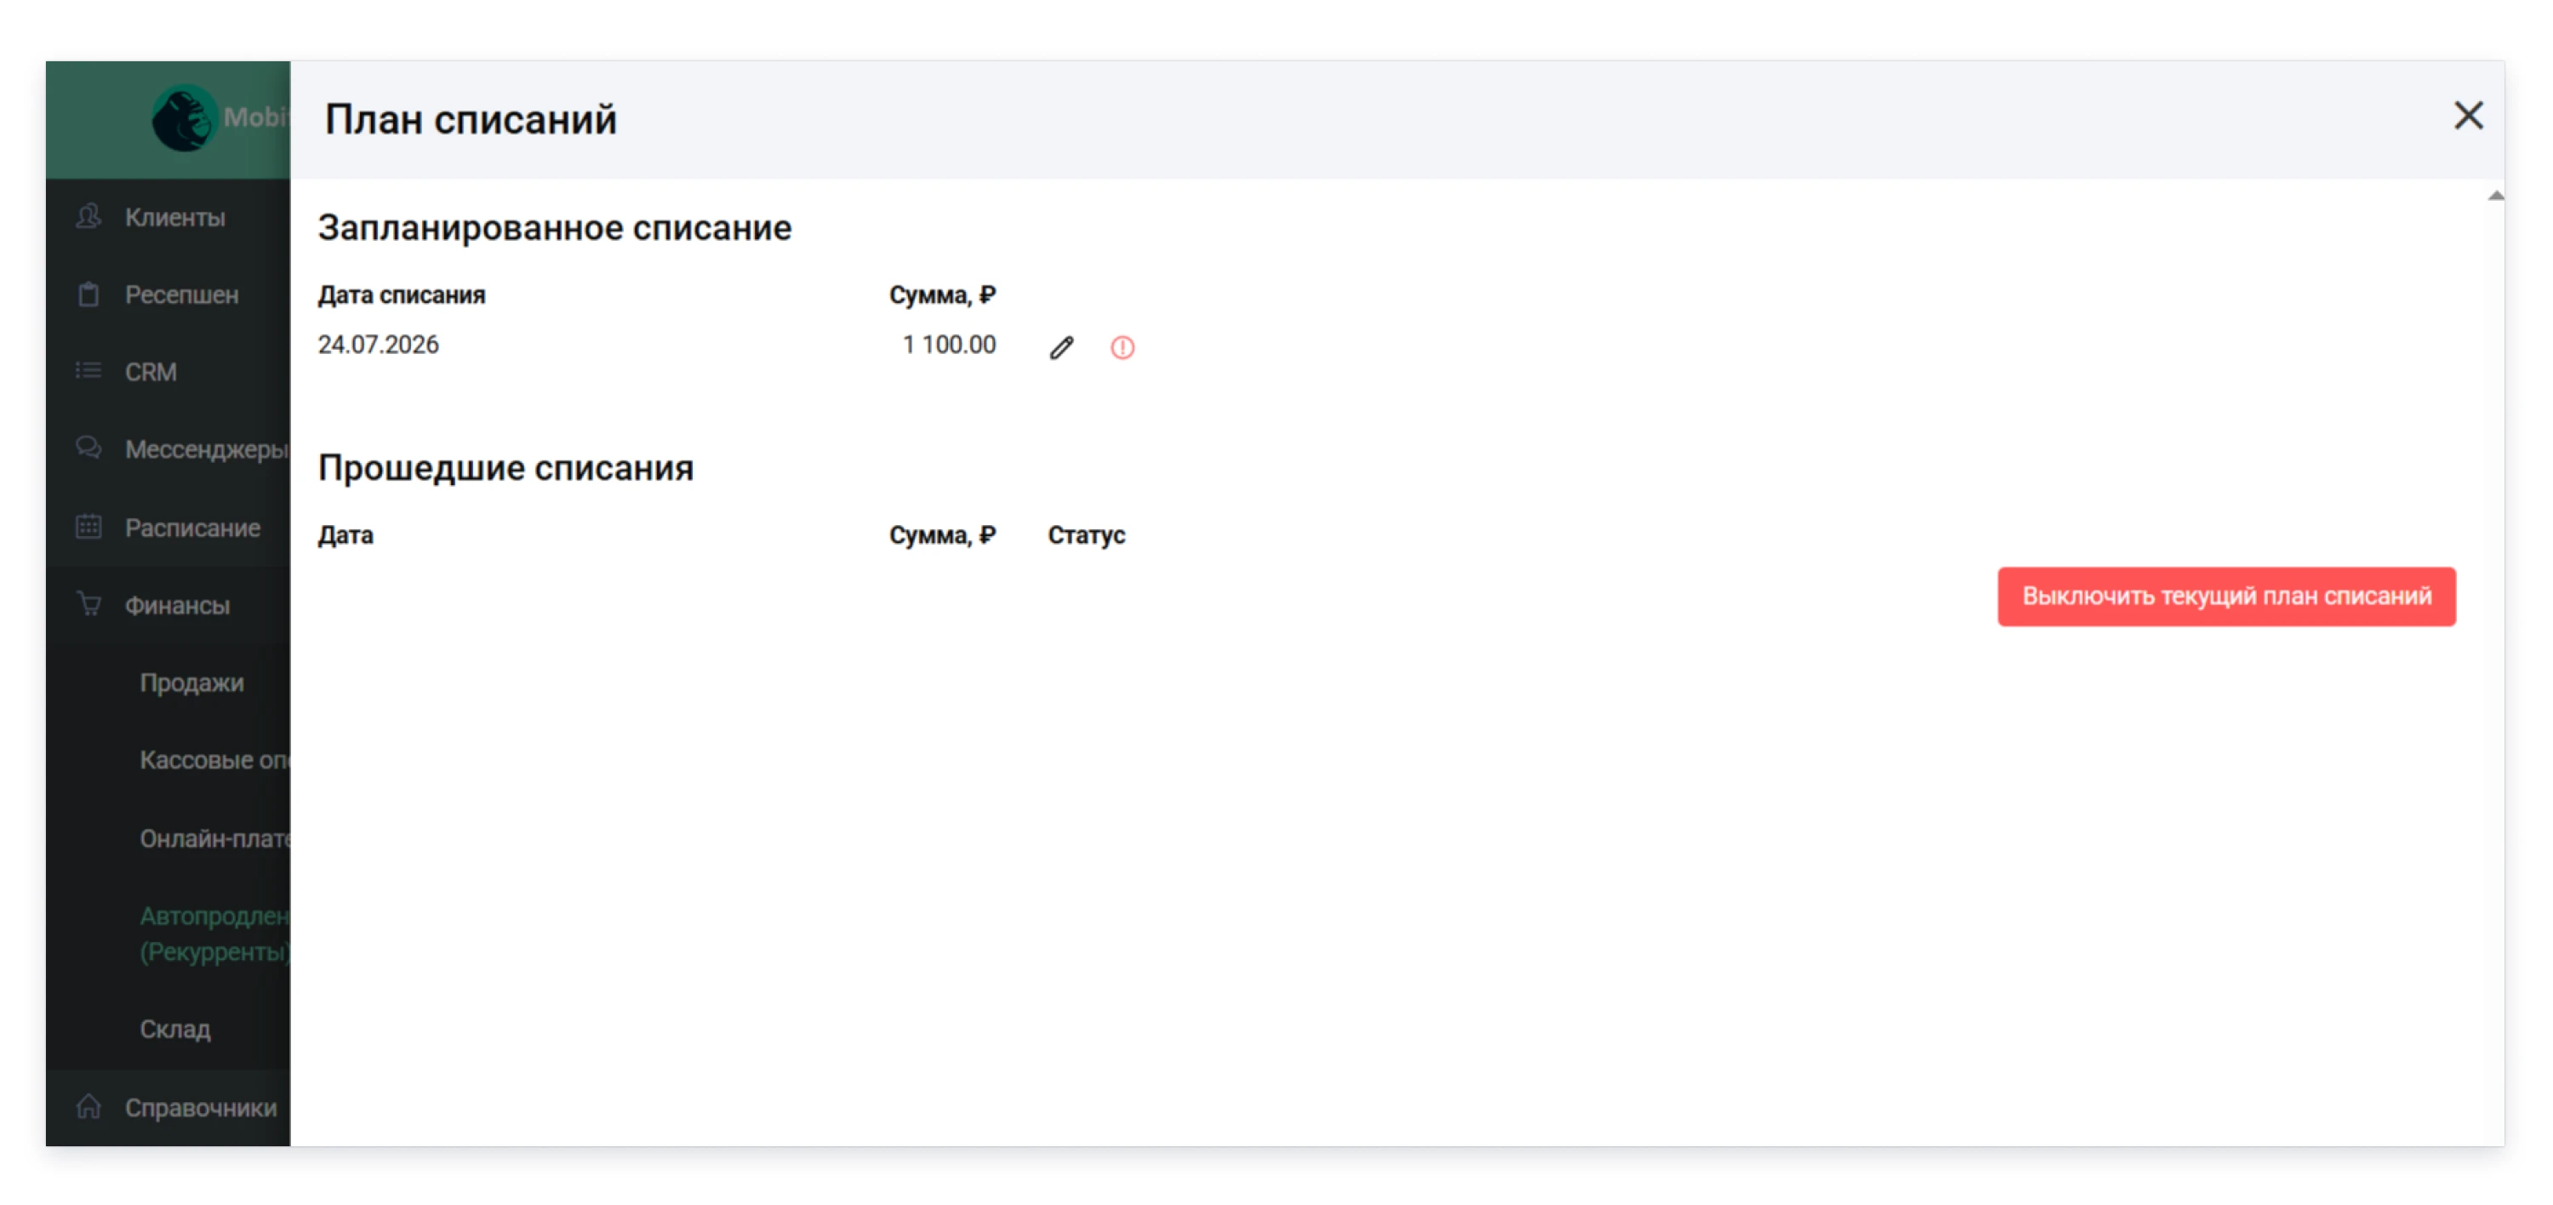The width and height of the screenshot is (2553, 1205).
Task: Click the red warning icon next to 1 100.00
Action: tap(1122, 347)
